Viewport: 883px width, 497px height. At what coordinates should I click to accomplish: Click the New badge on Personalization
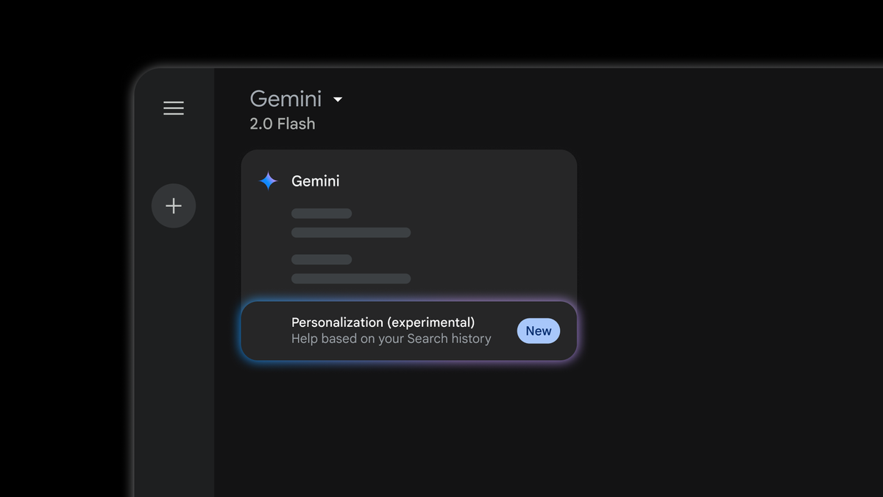coord(538,331)
